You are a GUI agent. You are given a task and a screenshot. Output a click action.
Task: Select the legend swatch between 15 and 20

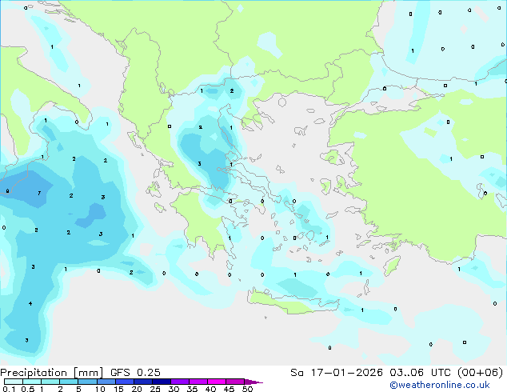click(125, 382)
